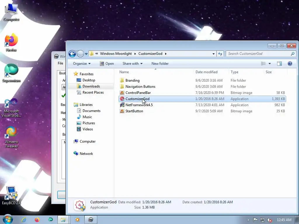Click the Windows Start orb

click(x=8, y=219)
